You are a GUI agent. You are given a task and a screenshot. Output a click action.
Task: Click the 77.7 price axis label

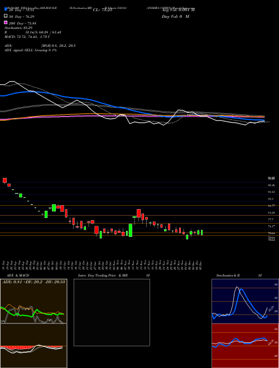[x=271, y=220]
